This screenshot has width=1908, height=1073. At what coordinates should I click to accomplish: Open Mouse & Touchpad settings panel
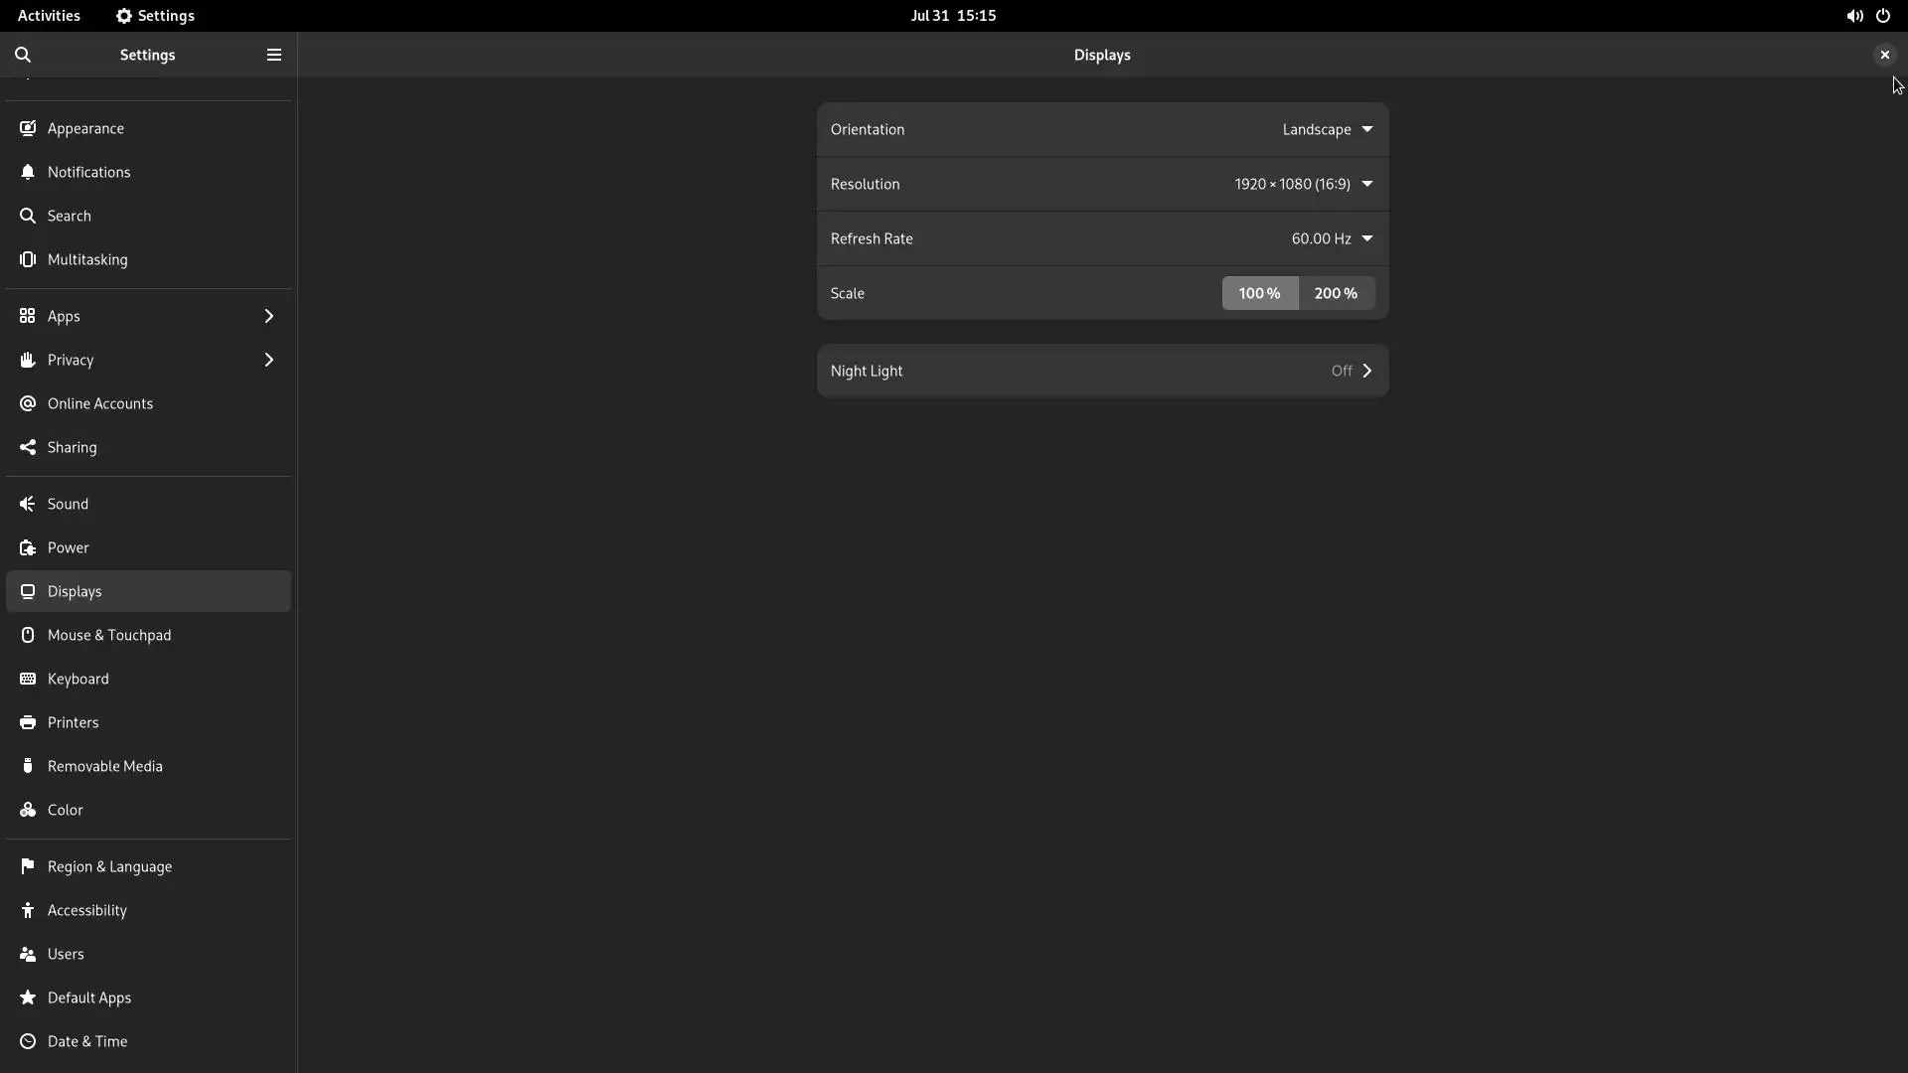tap(109, 635)
